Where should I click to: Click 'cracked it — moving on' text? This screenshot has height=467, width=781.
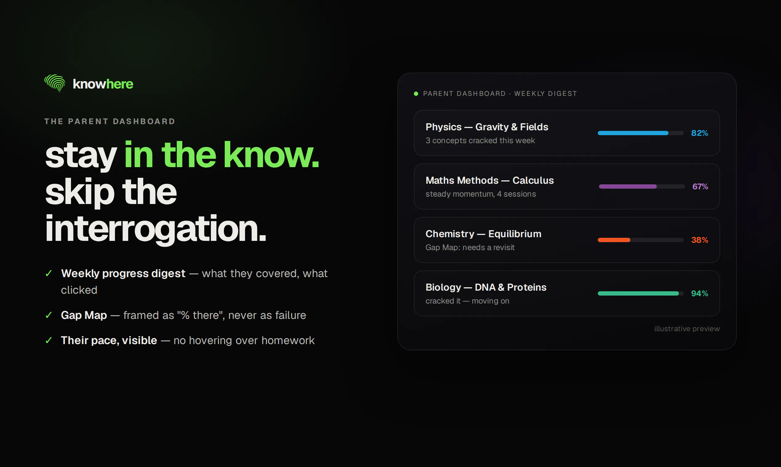pyautogui.click(x=467, y=301)
